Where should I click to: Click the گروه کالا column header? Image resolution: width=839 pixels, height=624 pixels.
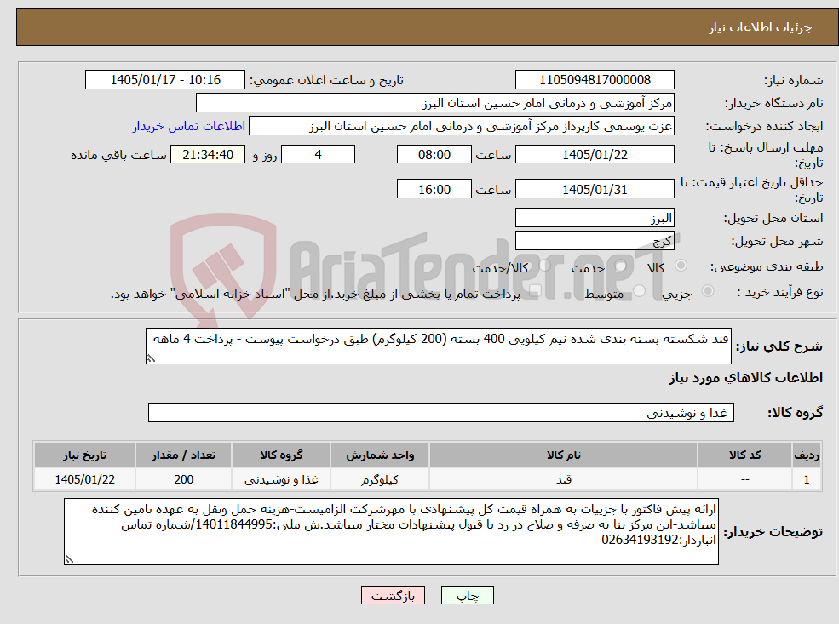click(281, 455)
